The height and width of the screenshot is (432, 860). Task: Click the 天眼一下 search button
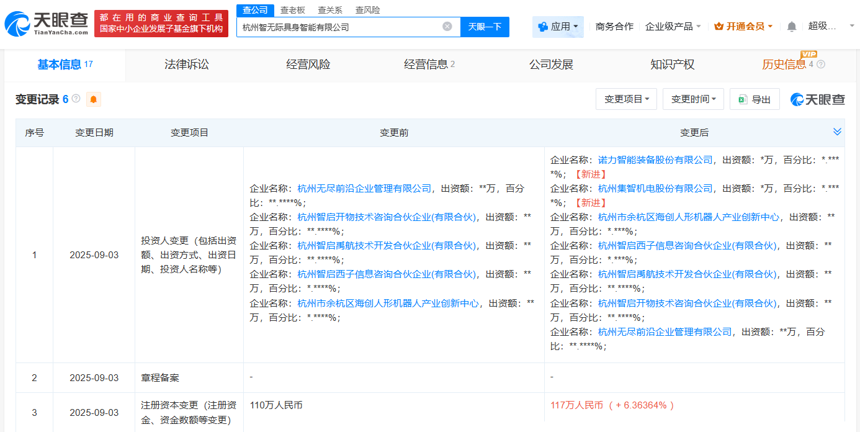coord(485,27)
